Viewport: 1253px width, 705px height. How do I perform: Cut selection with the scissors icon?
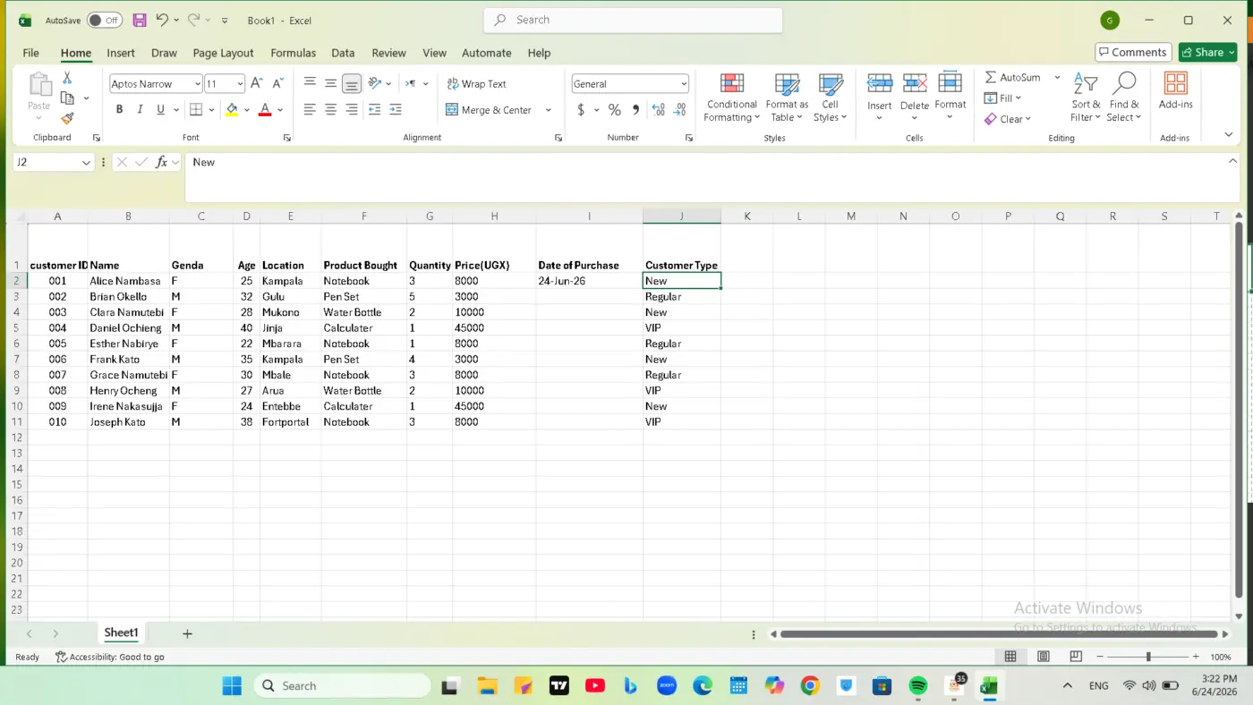point(67,79)
